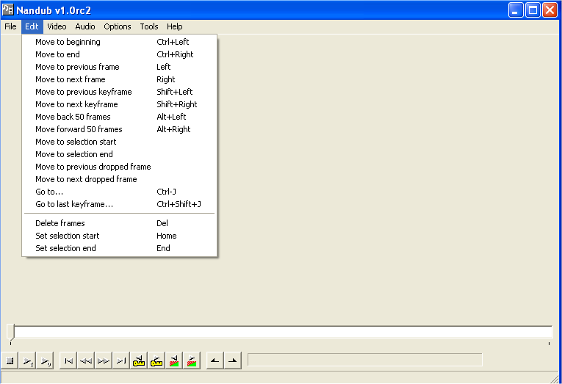This screenshot has height=384, width=562.
Task: Jump to start using the toolbar icon
Action: tap(68, 361)
